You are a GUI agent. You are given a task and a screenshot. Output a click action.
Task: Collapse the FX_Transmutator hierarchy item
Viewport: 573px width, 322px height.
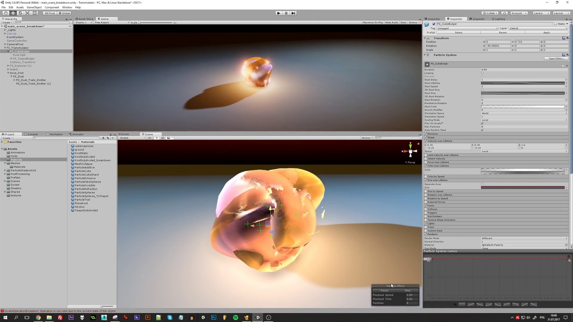coord(5,48)
